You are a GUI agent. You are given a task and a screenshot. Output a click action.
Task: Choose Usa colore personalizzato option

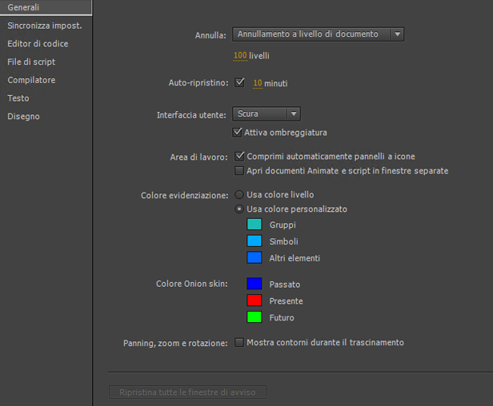point(239,209)
